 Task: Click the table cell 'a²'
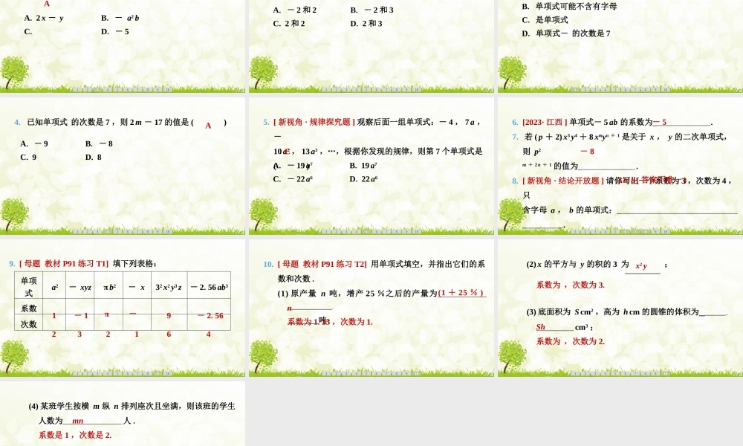[55, 287]
